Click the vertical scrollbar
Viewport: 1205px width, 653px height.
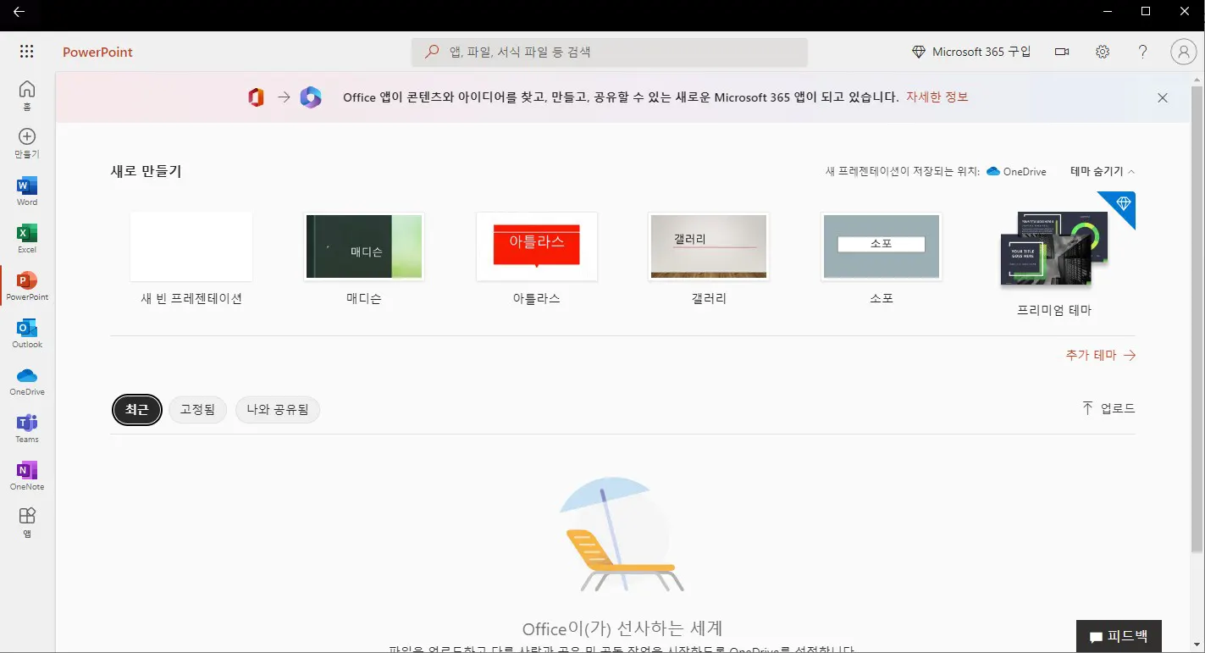click(1197, 318)
